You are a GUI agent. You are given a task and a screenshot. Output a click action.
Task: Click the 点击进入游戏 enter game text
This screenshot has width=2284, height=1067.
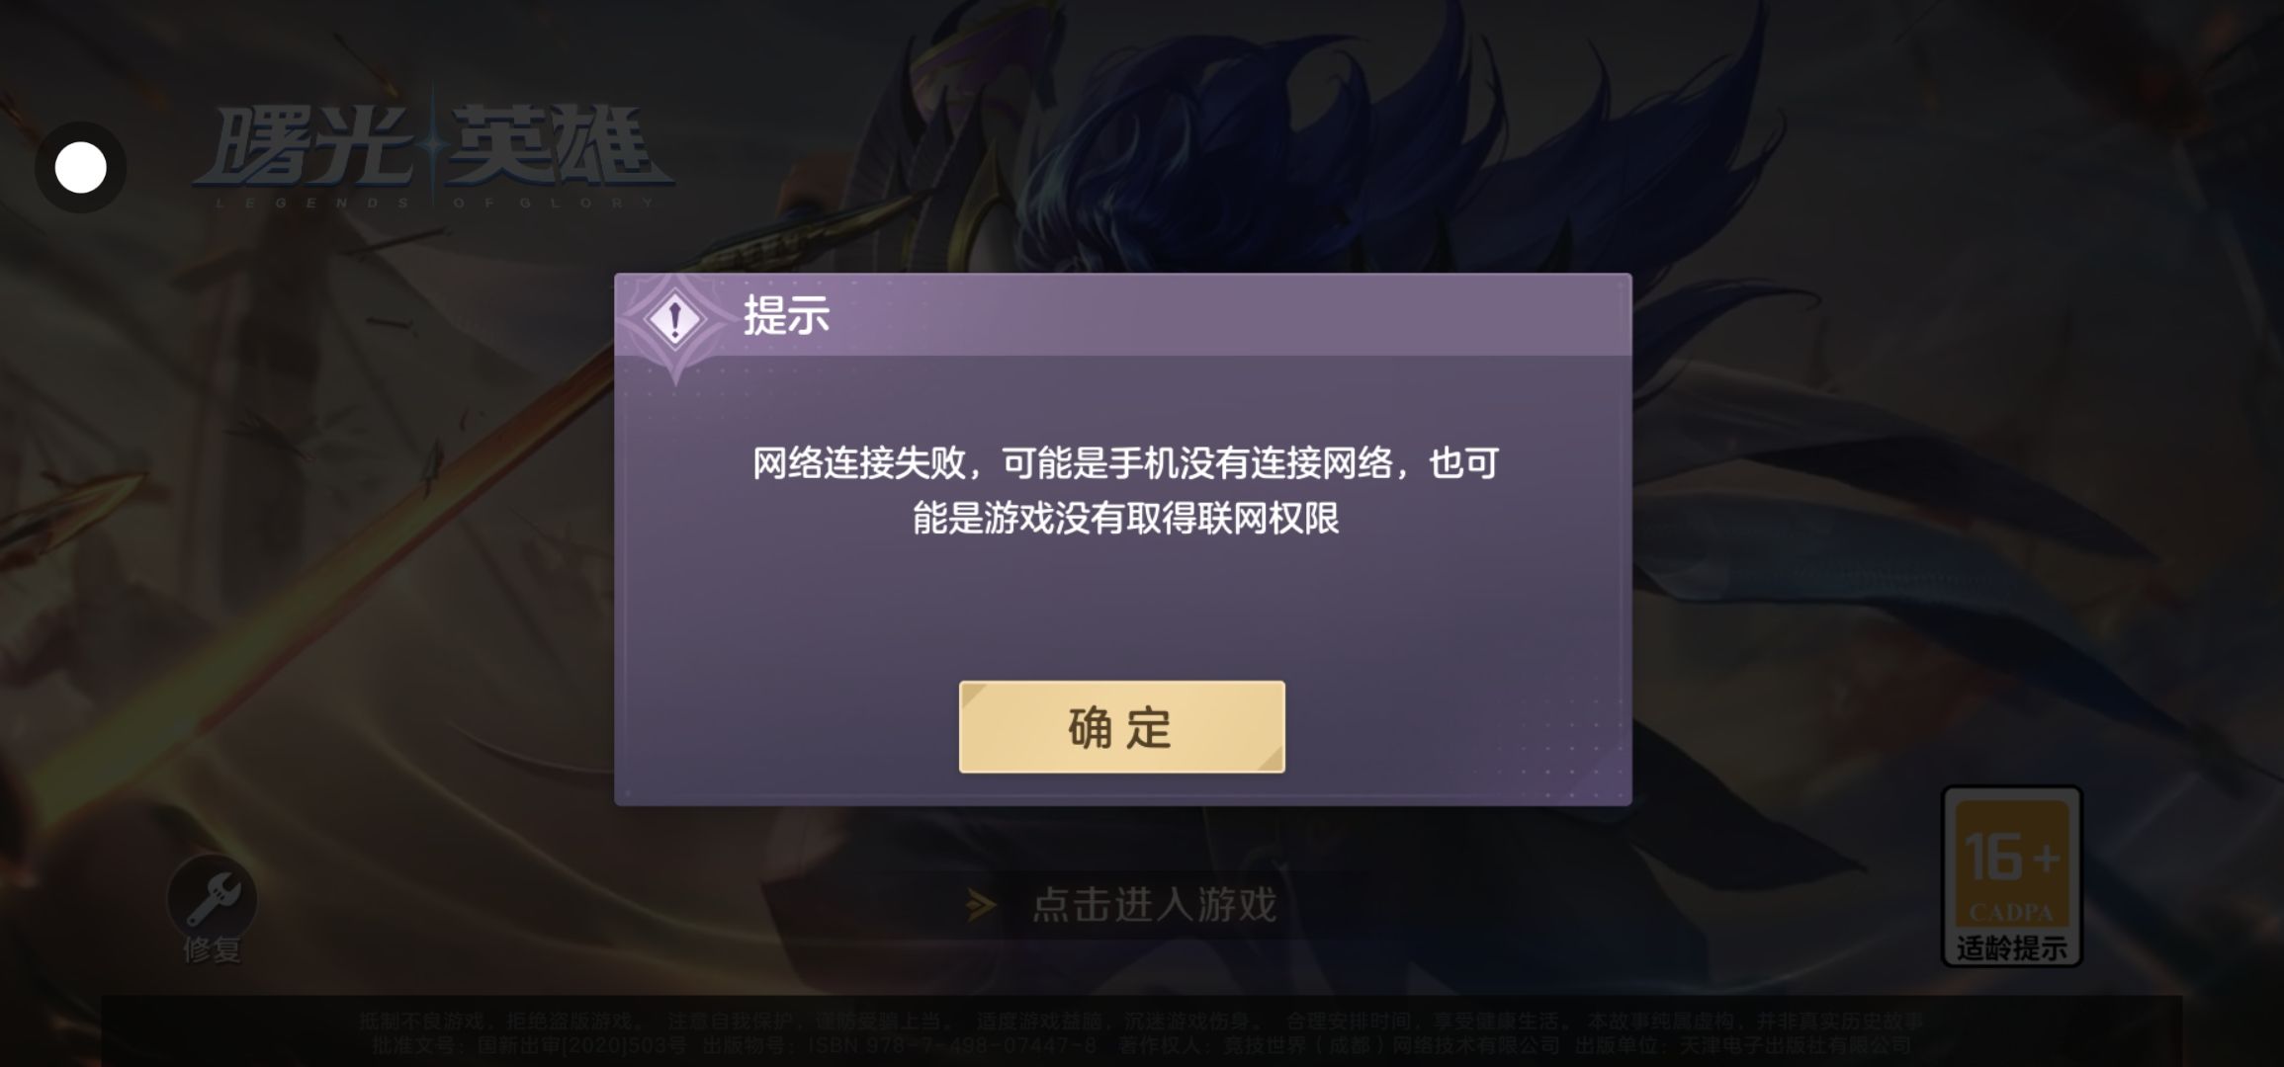coord(1154,904)
